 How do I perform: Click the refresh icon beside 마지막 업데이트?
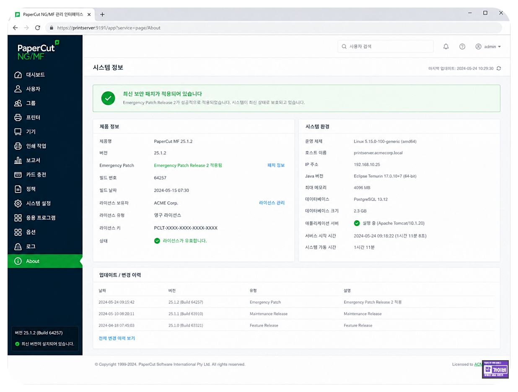pos(498,68)
